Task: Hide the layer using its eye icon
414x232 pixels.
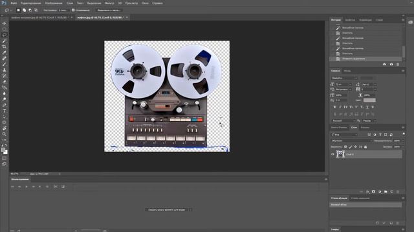Action: tap(332, 155)
